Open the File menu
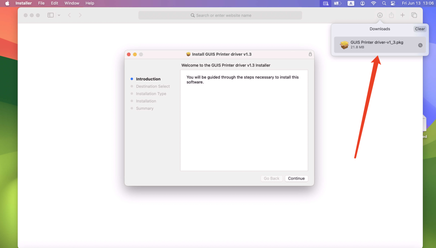This screenshot has height=248, width=436. coord(41,3)
